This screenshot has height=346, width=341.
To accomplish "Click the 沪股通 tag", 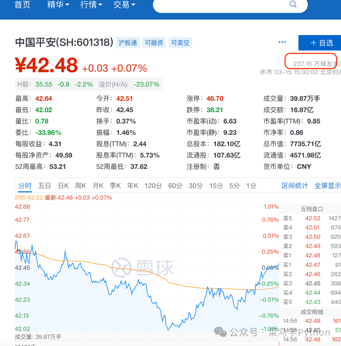I will tap(128, 43).
